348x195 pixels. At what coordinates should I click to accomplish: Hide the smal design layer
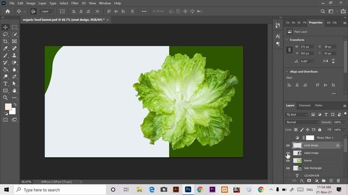point(288,146)
